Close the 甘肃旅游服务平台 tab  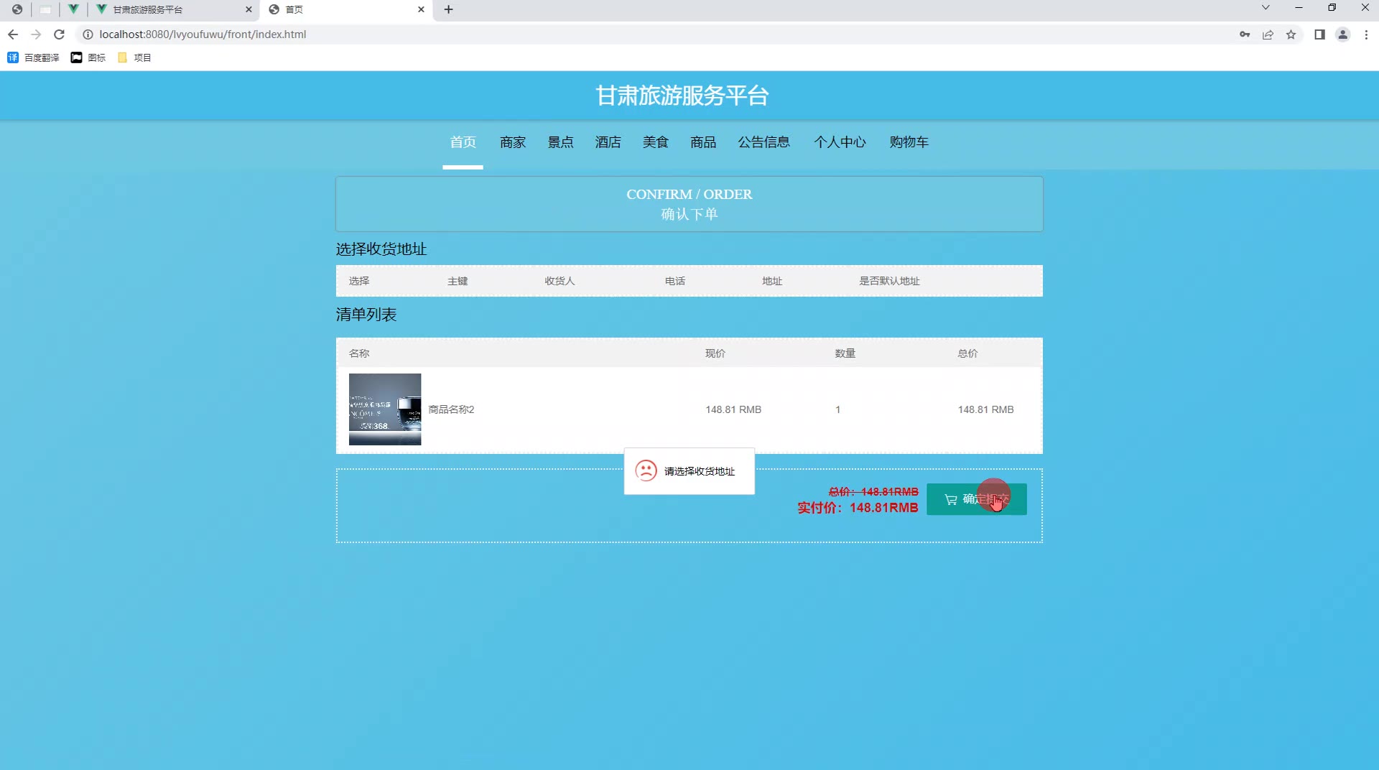click(249, 9)
